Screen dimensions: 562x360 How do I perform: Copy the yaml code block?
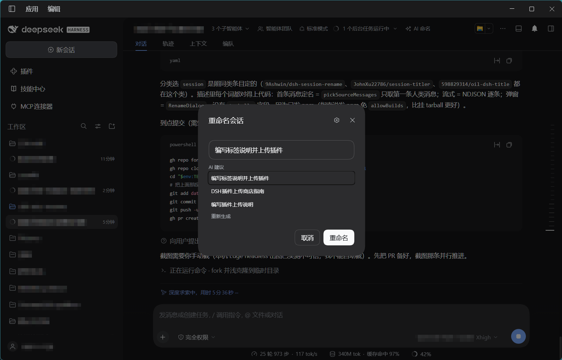point(509,61)
